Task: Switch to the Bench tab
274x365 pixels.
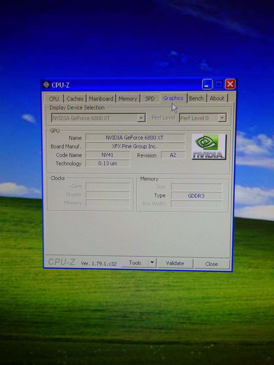Action: point(196,98)
